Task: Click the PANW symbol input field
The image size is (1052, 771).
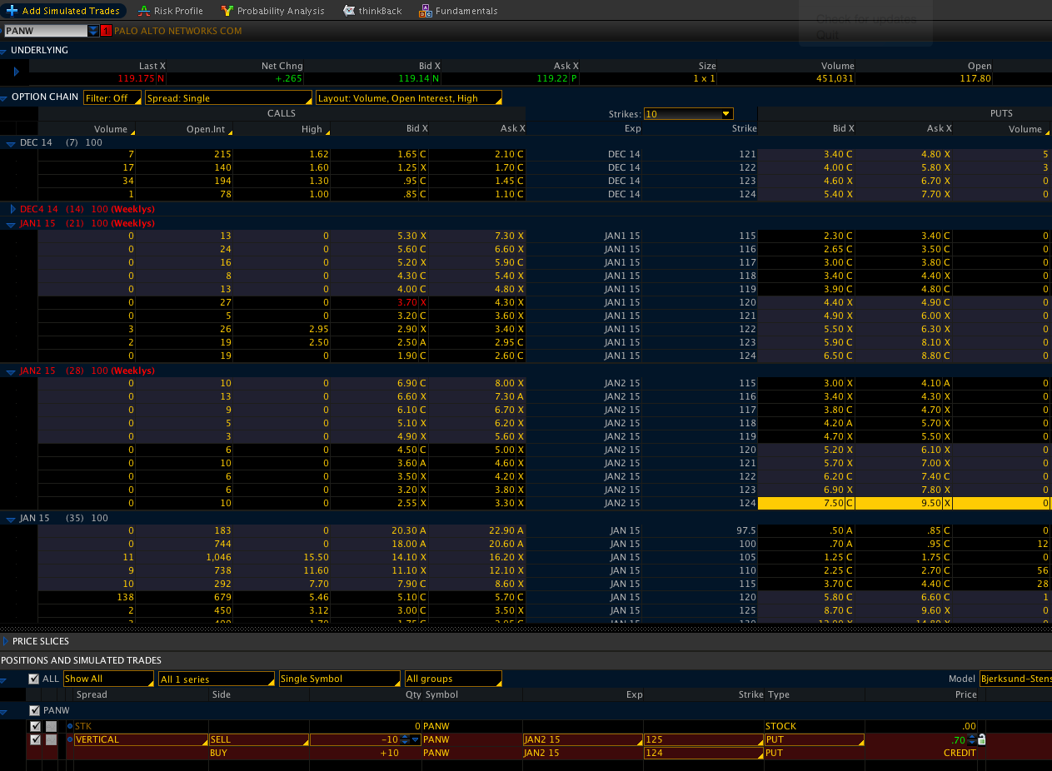Action: coord(45,31)
